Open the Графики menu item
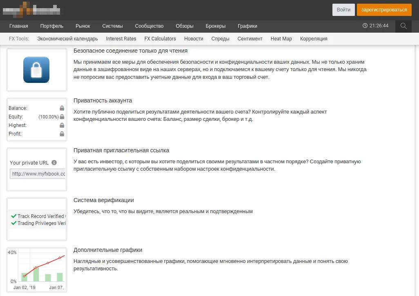This screenshot has height=296, width=419. [247, 26]
